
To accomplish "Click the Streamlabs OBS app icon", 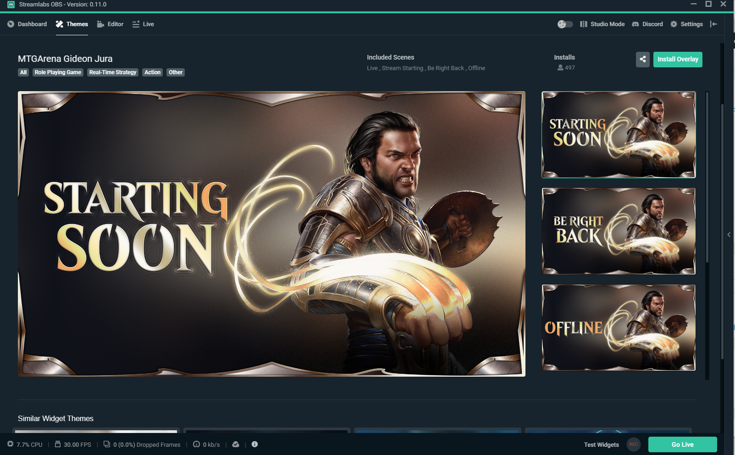I will (x=11, y=4).
